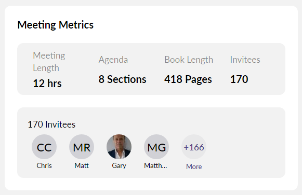Click the 8 Sections agenda value
This screenshot has height=195, width=302.
coord(123,79)
